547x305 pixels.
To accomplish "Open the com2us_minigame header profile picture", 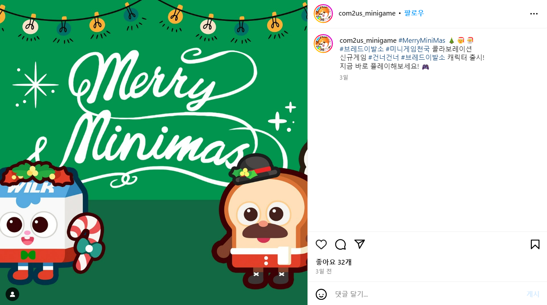I will [x=323, y=14].
